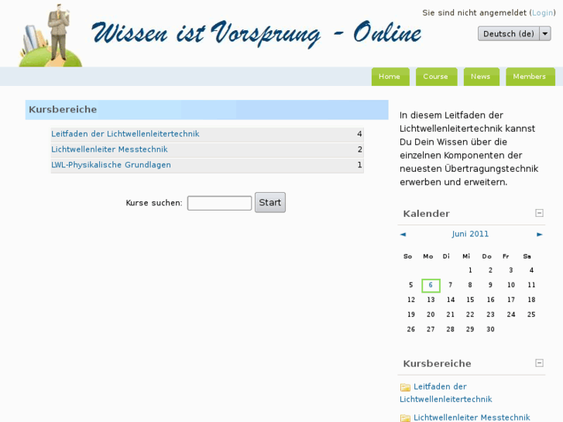Click the Mi weekday header
This screenshot has height=422, width=563.
click(x=466, y=256)
